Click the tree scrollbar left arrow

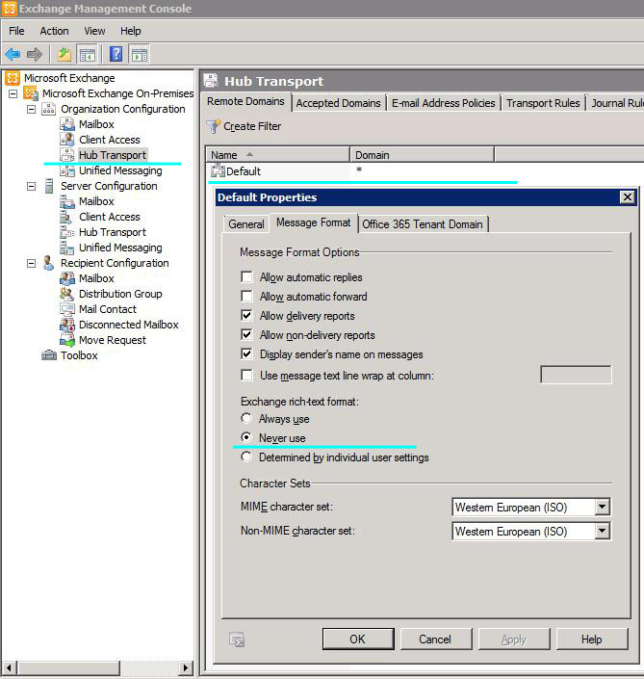pos(9,667)
